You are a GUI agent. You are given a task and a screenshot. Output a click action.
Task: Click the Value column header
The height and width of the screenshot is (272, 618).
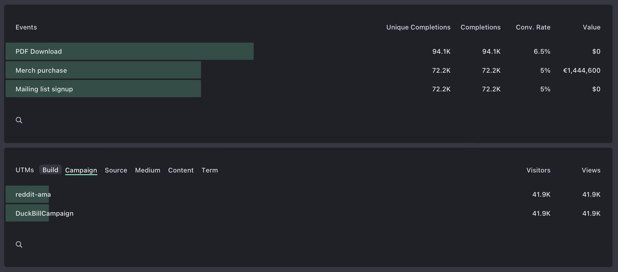tap(591, 27)
